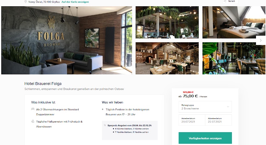
Task: Click the location pin icon beside the address
Action: tap(26, 2)
